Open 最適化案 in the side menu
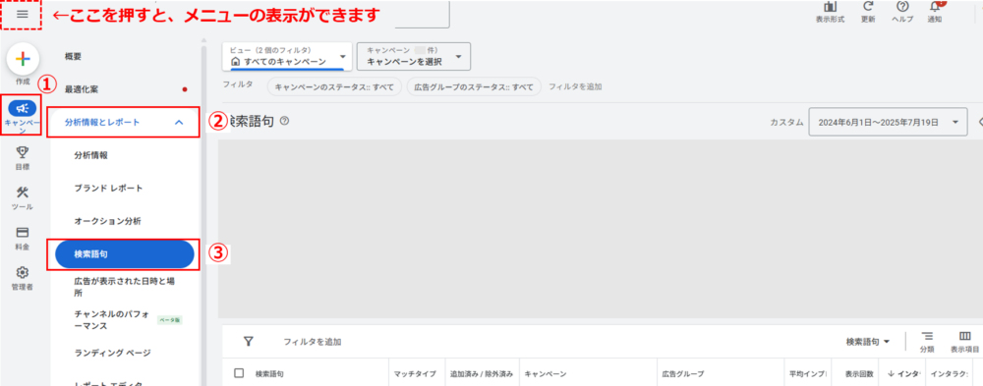The width and height of the screenshot is (983, 386). pyautogui.click(x=82, y=89)
